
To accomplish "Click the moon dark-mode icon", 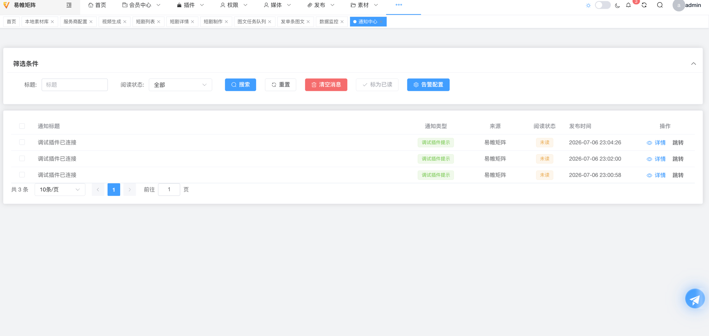I will (618, 5).
